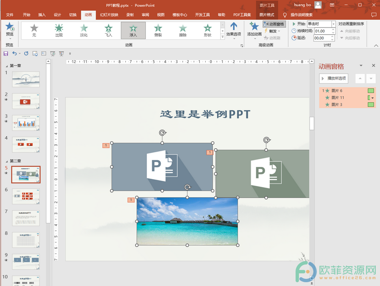Click rotation handle of the tropical beach picture
Screen dimensions: 380x286
pyautogui.click(x=187, y=187)
